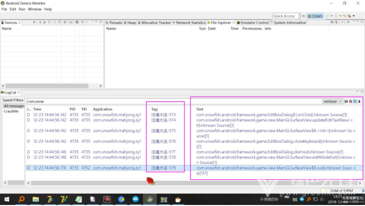The image size is (365, 206).
Task: Click the Android Device Monitor taskbar icon
Action: coord(150,199)
